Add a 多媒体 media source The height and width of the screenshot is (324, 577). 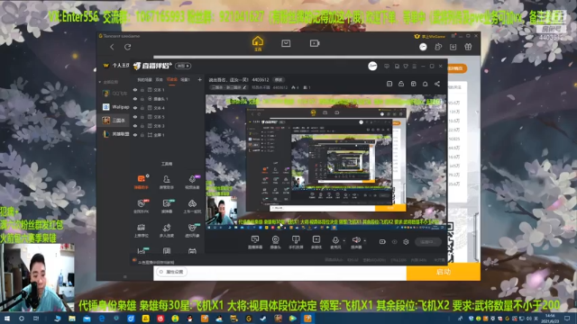316,242
